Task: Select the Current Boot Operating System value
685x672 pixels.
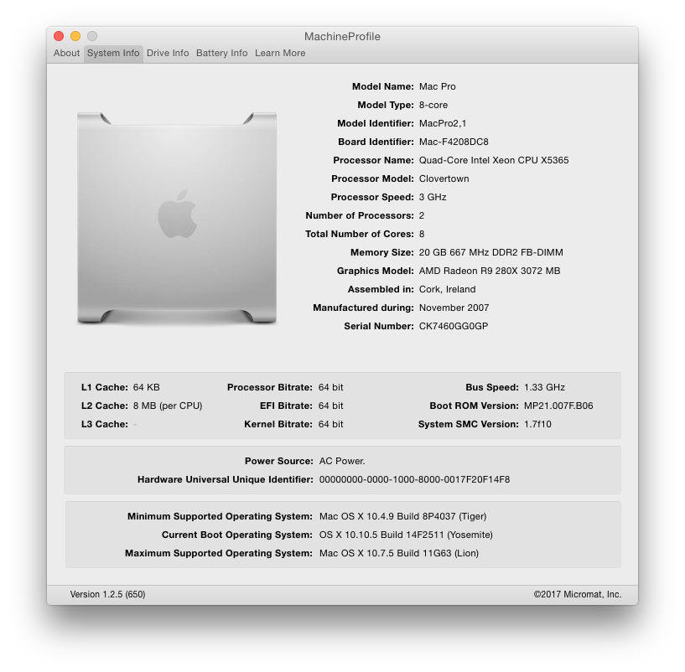Action: click(406, 535)
